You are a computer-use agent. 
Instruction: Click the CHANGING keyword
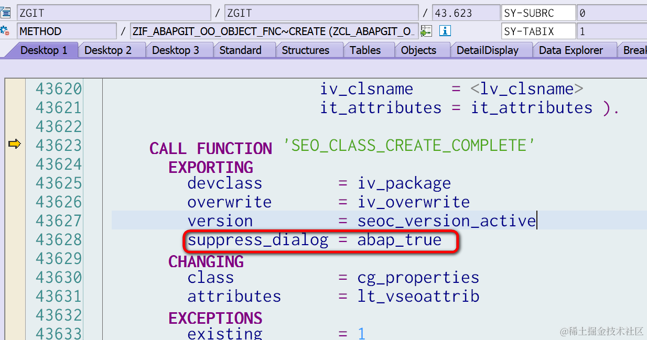206,261
